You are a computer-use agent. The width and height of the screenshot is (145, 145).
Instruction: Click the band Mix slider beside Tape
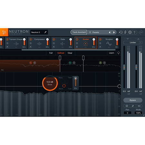(76, 82)
